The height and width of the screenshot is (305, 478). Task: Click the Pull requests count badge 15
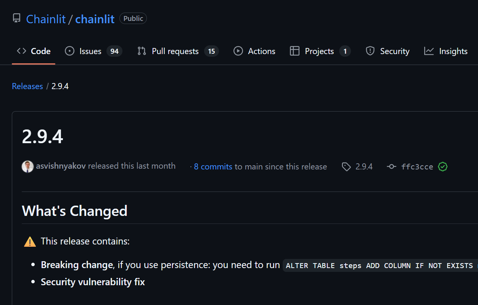(x=211, y=51)
